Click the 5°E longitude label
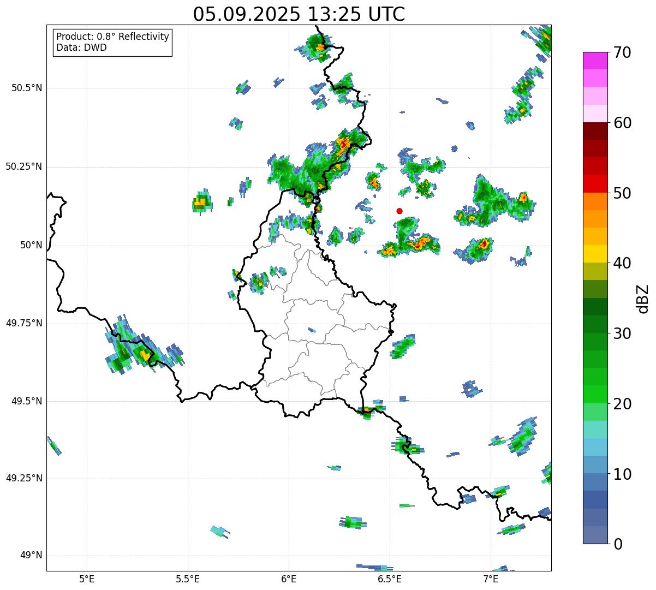Screen dimensions: 656x590 (87, 579)
